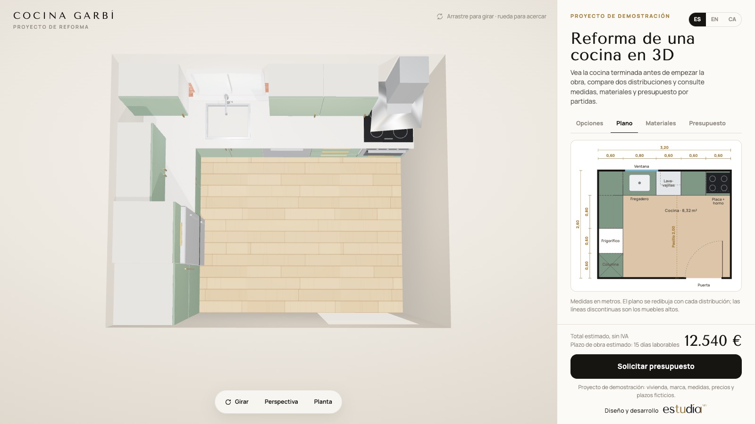This screenshot has width=755, height=424.
Task: Switch language to CA
Action: click(x=732, y=19)
